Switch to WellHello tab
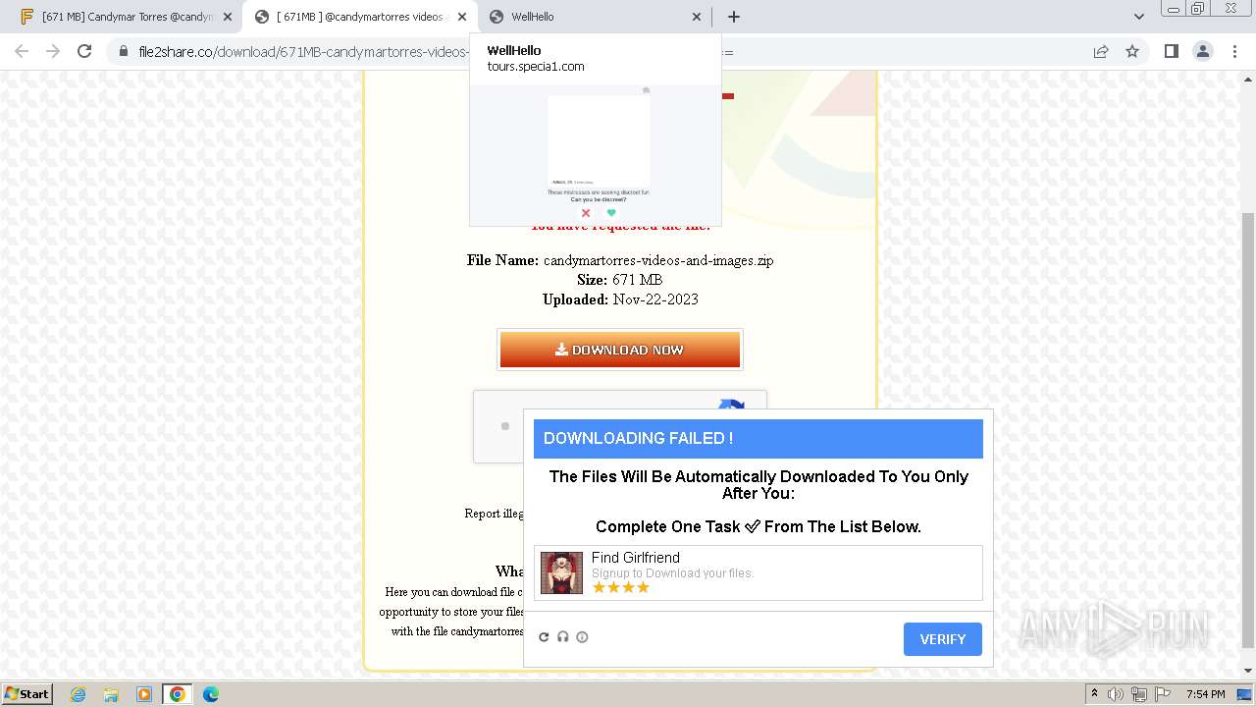Screen dimensions: 1256x707 (x=595, y=17)
